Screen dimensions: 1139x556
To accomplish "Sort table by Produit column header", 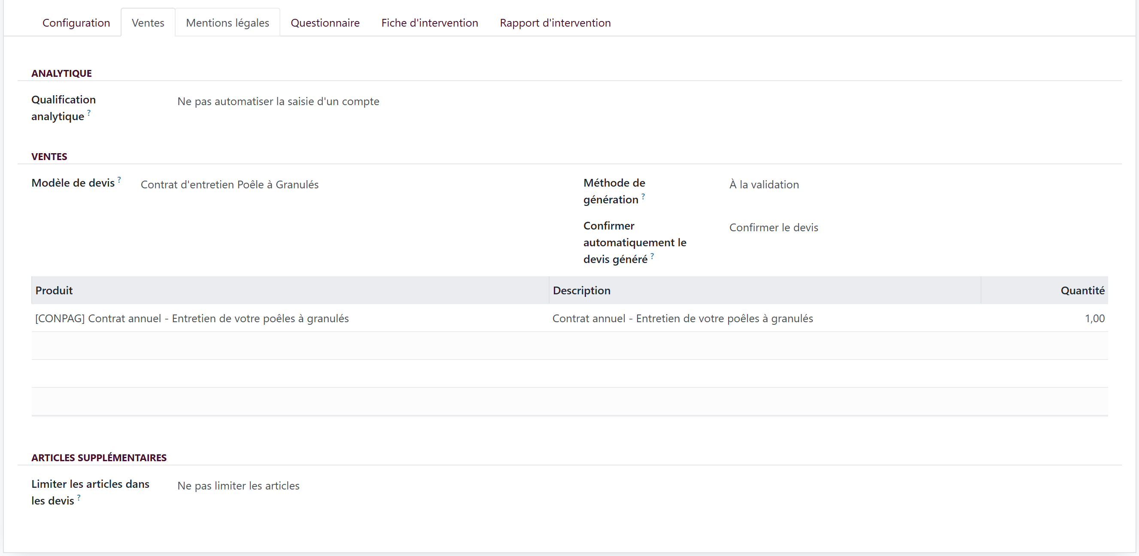I will click(x=290, y=290).
